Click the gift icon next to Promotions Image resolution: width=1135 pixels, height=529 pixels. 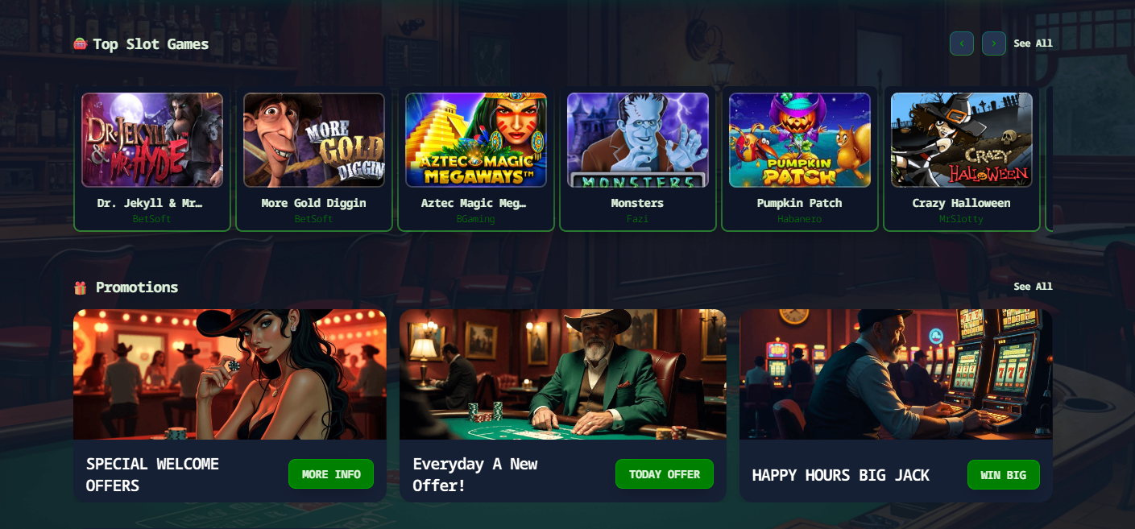pos(80,287)
